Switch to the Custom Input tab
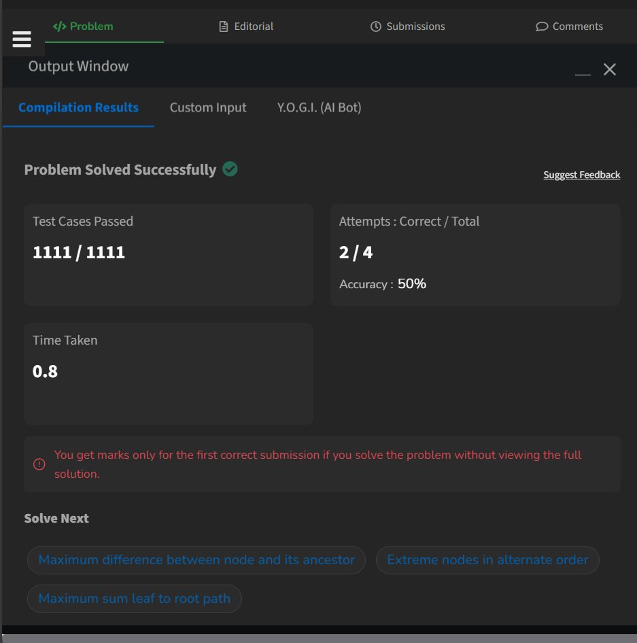This screenshot has height=643, width=637. [x=208, y=107]
